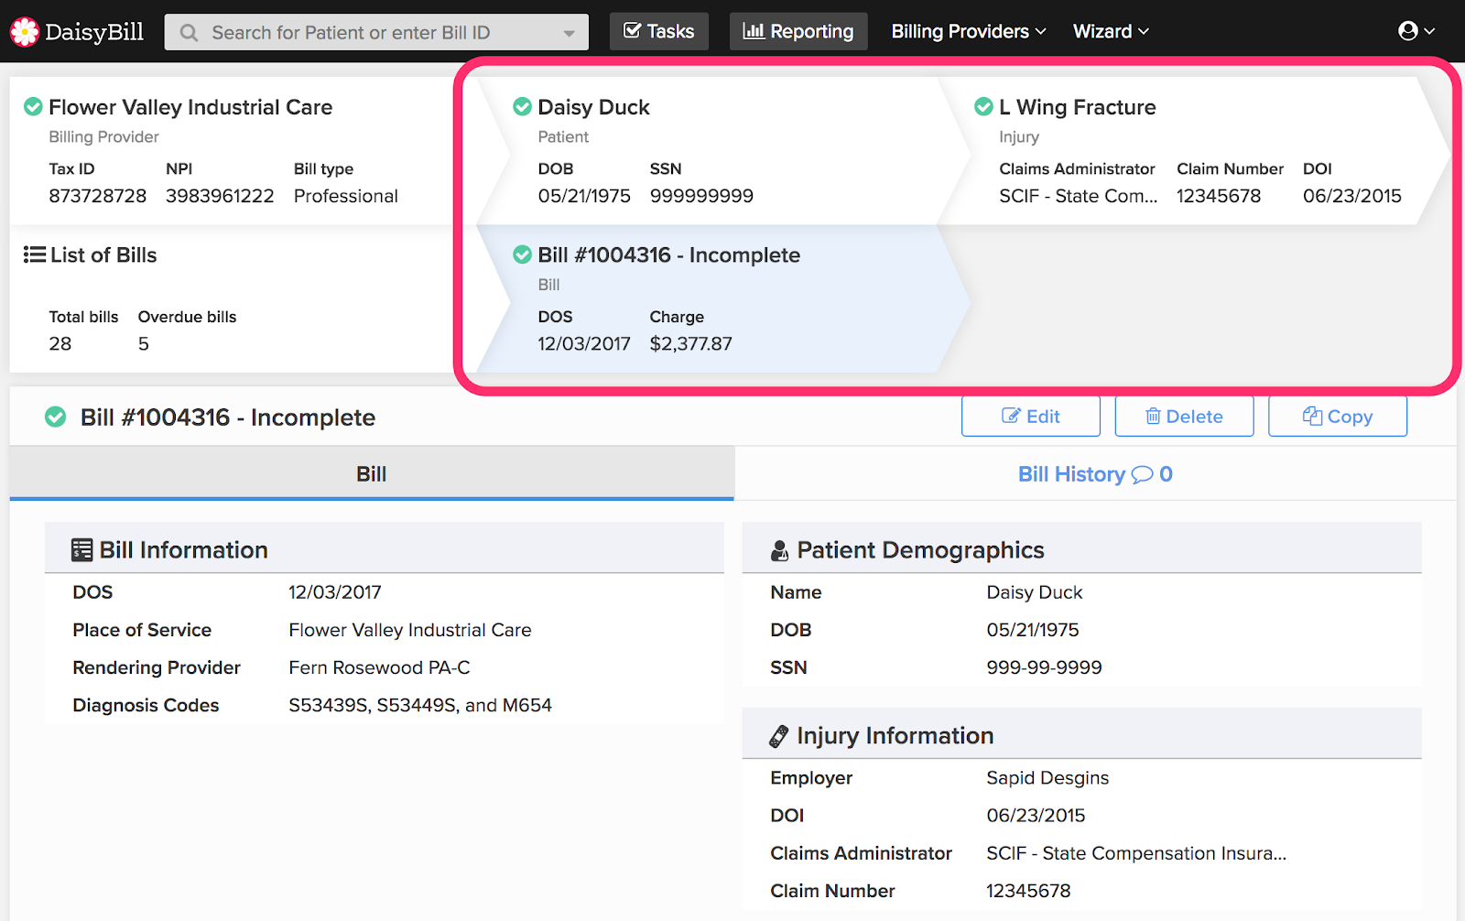Copy this bill with Copy button
Screen dimensions: 1465x921
pyautogui.click(x=1338, y=417)
